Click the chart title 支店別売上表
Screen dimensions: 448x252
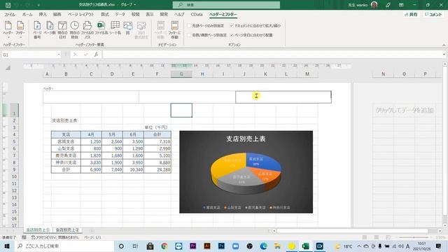point(246,139)
